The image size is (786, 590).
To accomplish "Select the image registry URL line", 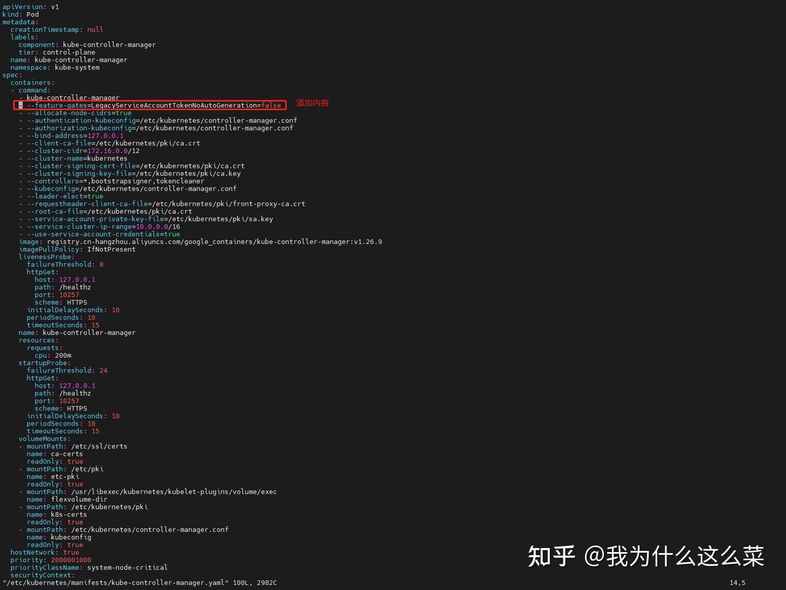I will [x=202, y=241].
